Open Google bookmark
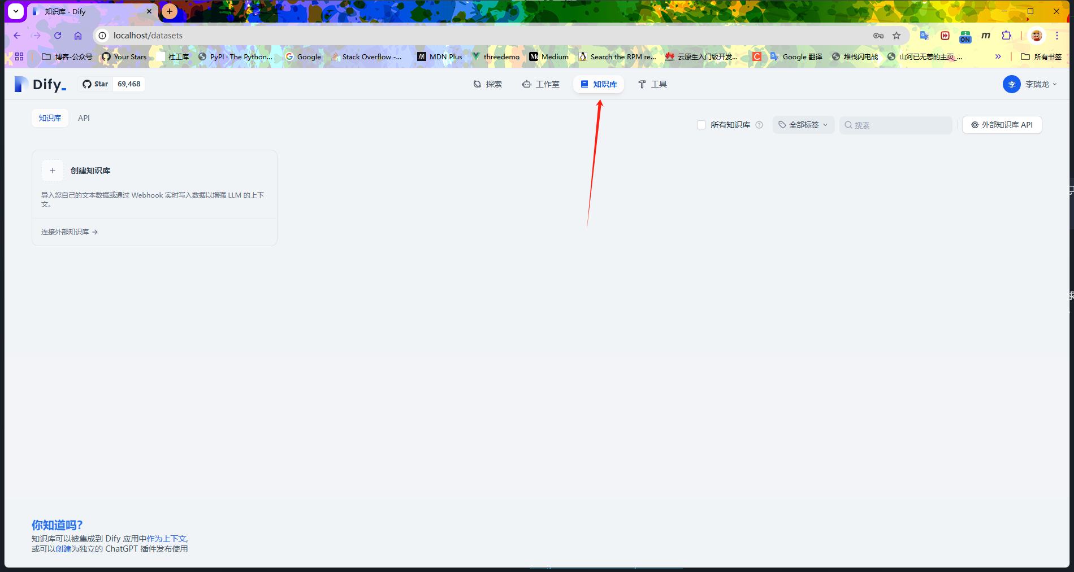Viewport: 1074px width, 572px height. pyautogui.click(x=304, y=56)
